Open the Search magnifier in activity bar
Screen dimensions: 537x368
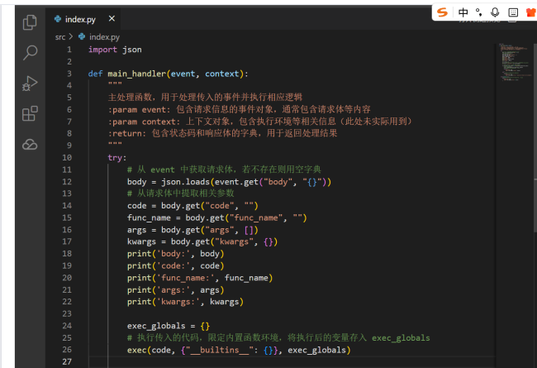pos(30,53)
